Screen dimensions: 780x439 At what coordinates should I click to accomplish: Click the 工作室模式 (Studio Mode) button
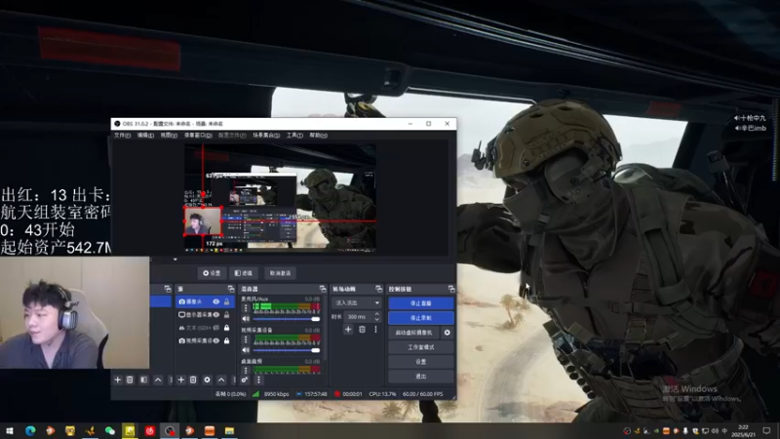(421, 347)
